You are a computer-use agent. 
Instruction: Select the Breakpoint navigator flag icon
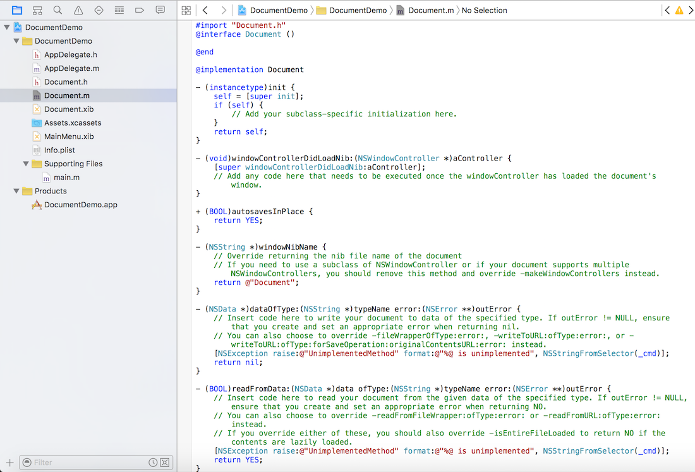coord(140,10)
